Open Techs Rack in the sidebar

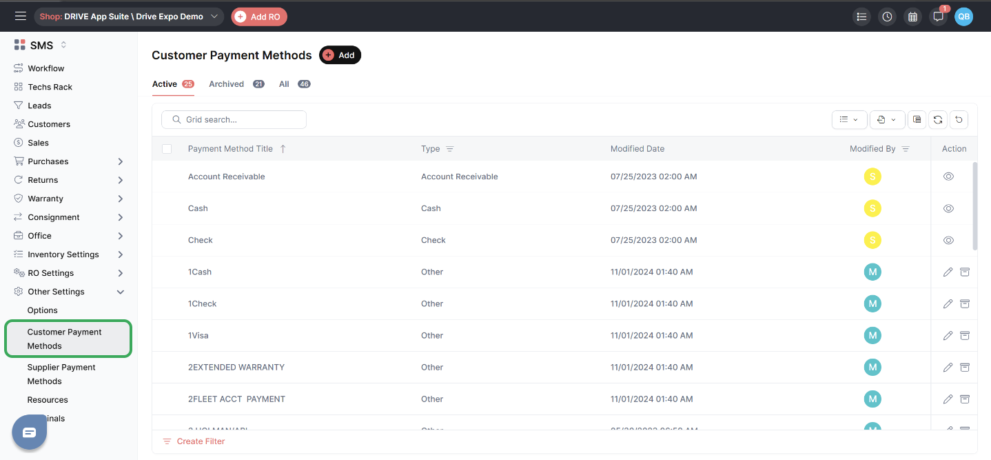[50, 87]
